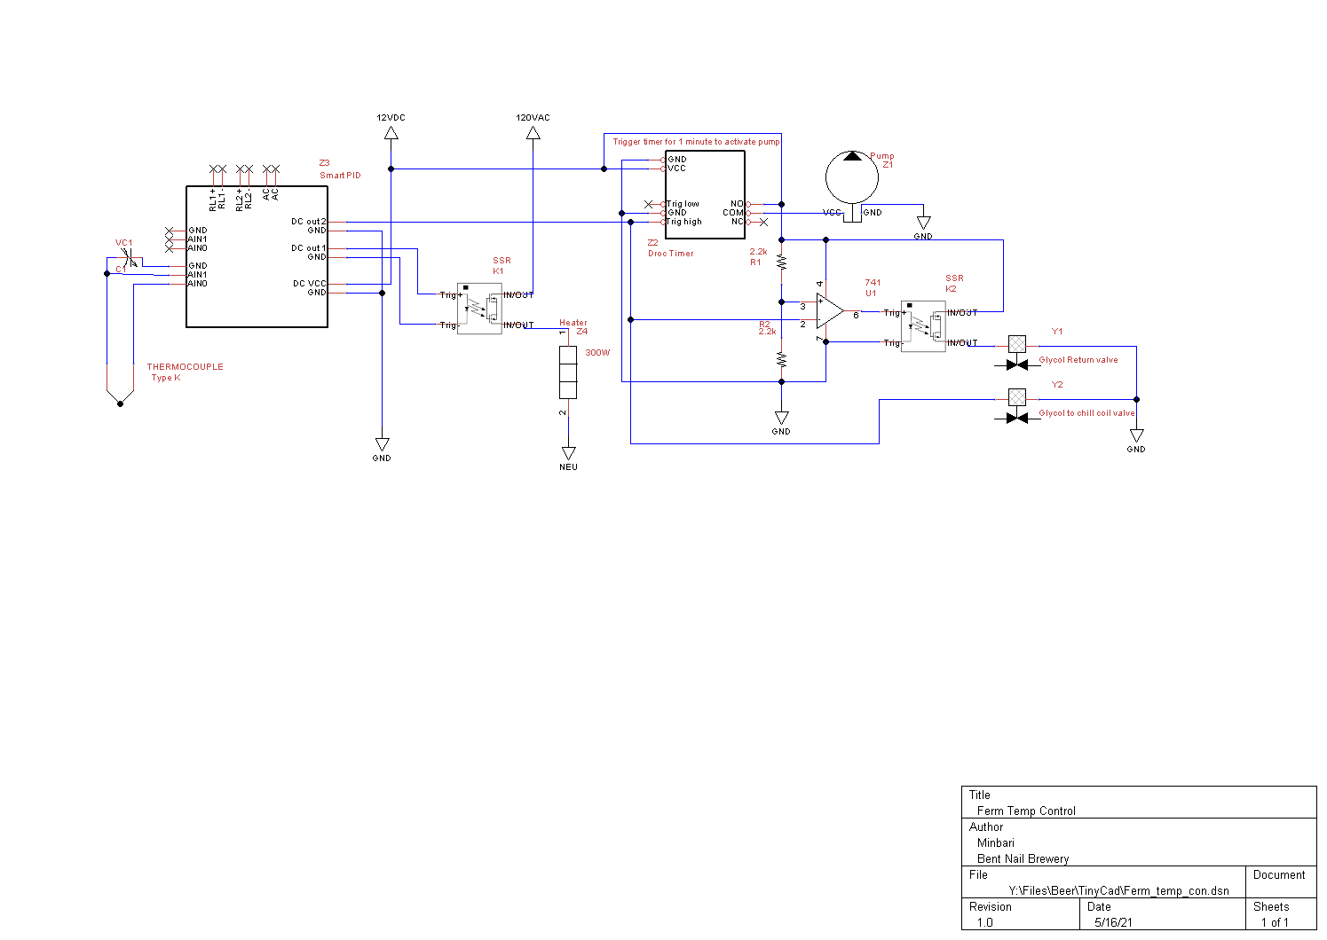Screen dimensions: 1327x940
Task: Click the file path Ferm_temp_con.dsn text
Action: (x=1118, y=890)
